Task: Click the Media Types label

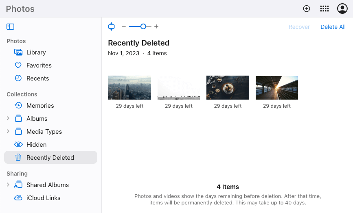Action: (x=44, y=132)
